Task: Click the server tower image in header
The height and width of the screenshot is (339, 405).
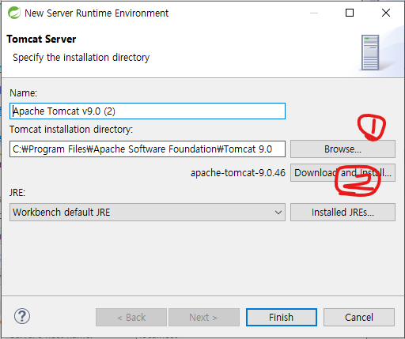Action: point(370,52)
